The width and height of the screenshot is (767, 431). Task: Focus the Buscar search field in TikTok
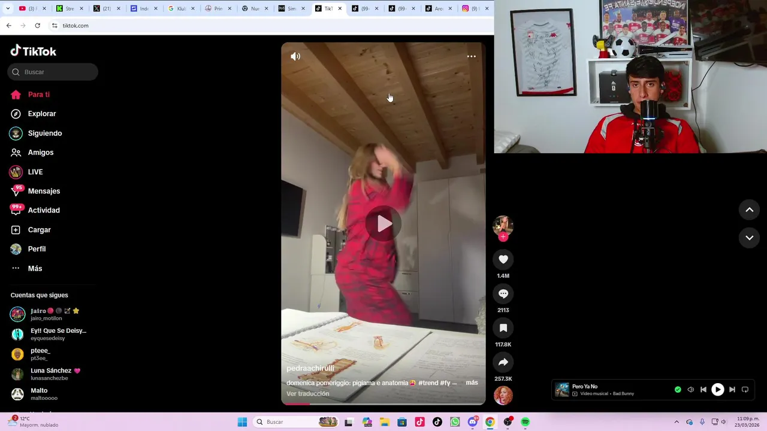(53, 72)
